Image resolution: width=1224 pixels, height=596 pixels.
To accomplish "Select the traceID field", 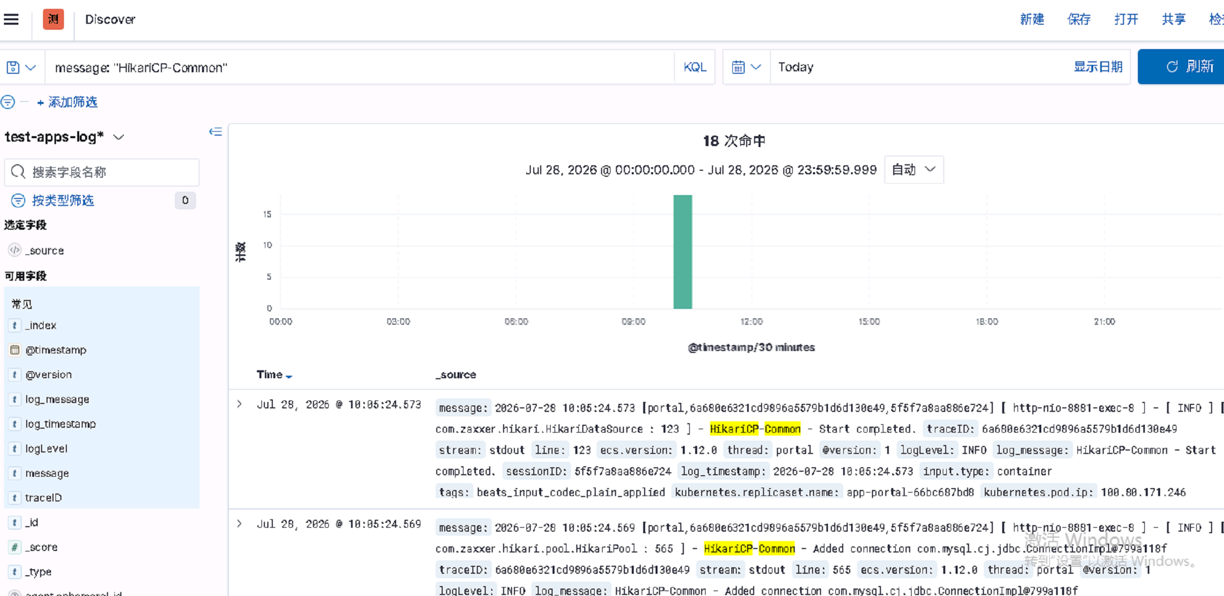I will pyautogui.click(x=44, y=497).
